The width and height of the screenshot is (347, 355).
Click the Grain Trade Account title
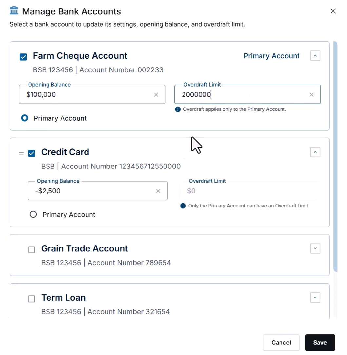[x=85, y=248]
